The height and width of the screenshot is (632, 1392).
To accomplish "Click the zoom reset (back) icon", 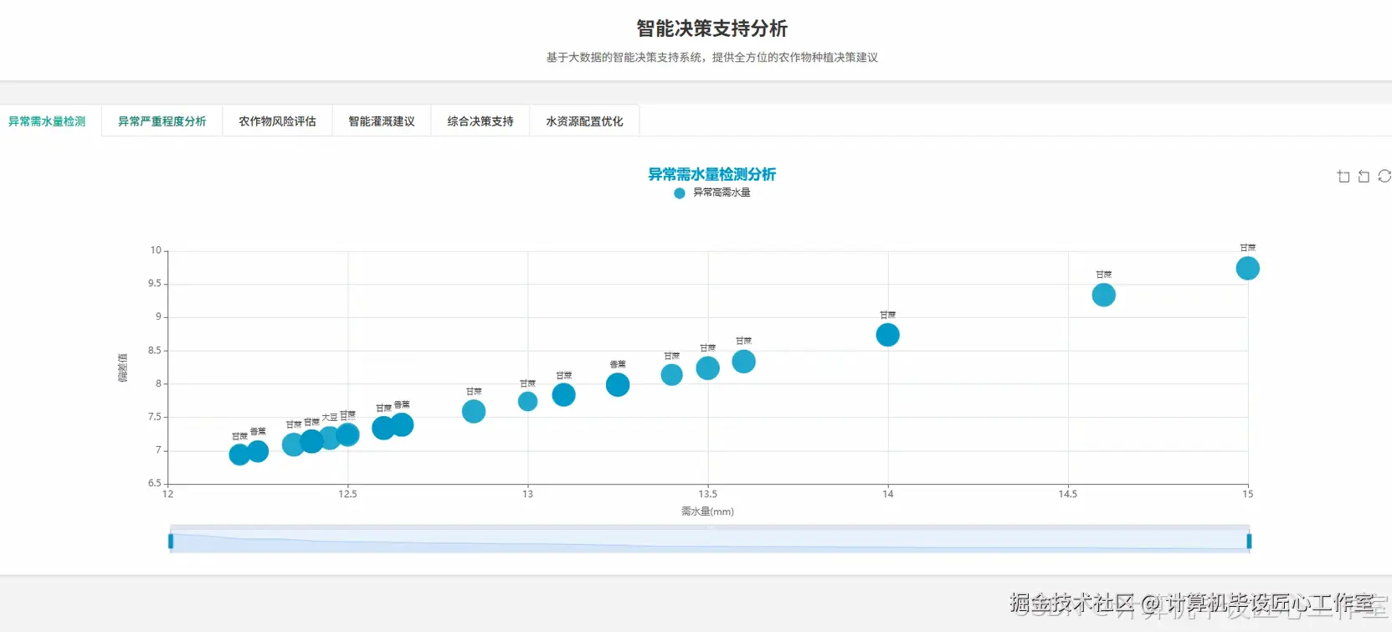I will tap(1364, 176).
